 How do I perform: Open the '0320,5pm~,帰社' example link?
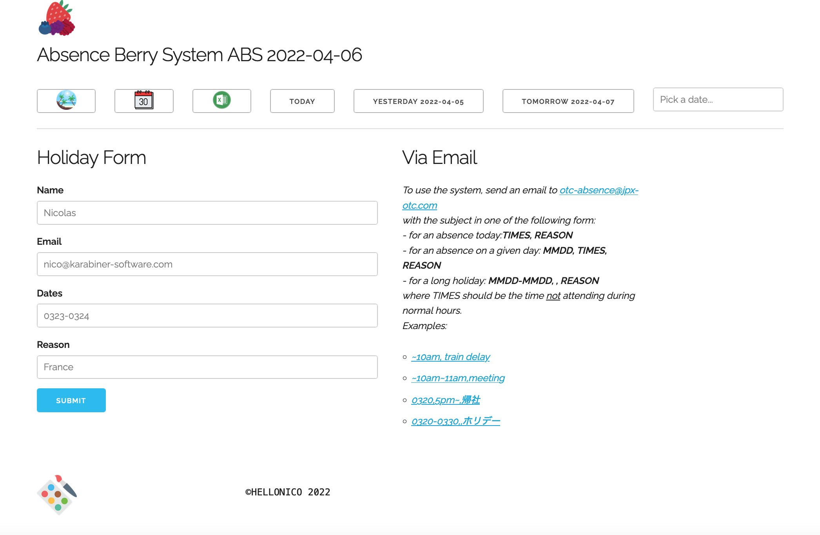coord(445,400)
